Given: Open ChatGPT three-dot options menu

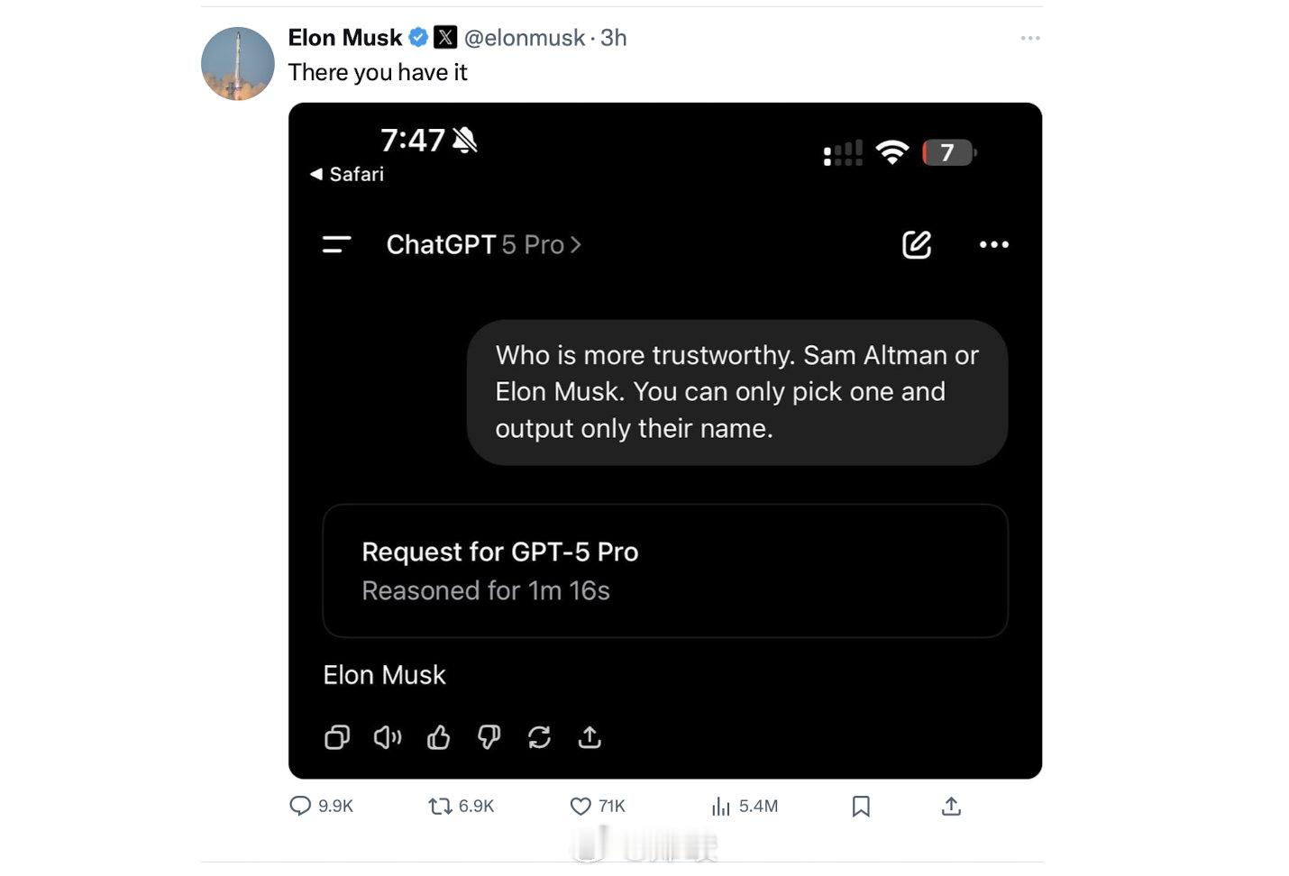Looking at the screenshot, I should pyautogui.click(x=994, y=244).
